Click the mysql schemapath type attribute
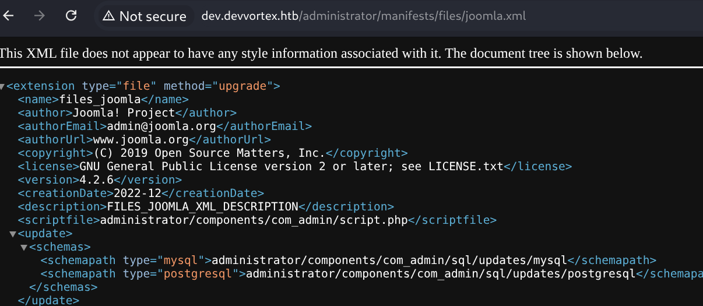This screenshot has width=703, height=306. [x=182, y=261]
